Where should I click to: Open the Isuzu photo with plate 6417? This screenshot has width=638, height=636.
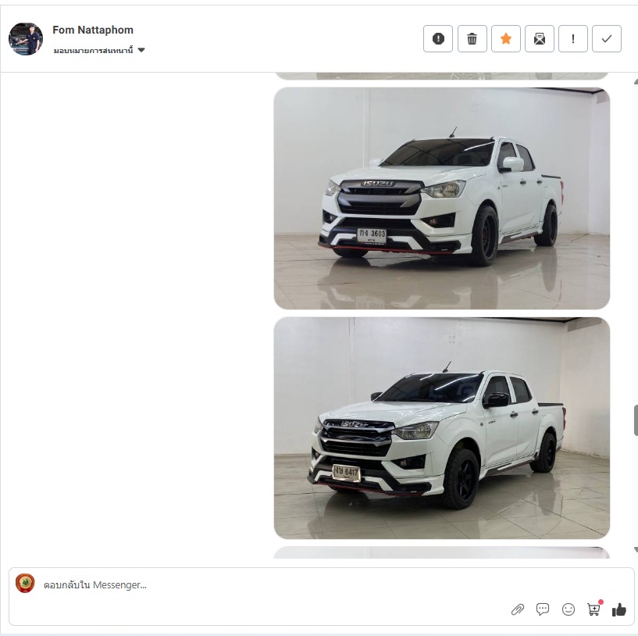[442, 428]
